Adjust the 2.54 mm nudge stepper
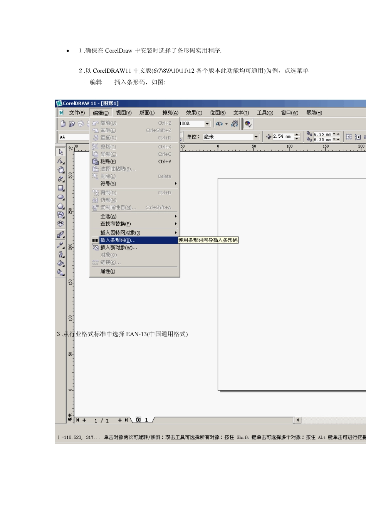 [297, 137]
